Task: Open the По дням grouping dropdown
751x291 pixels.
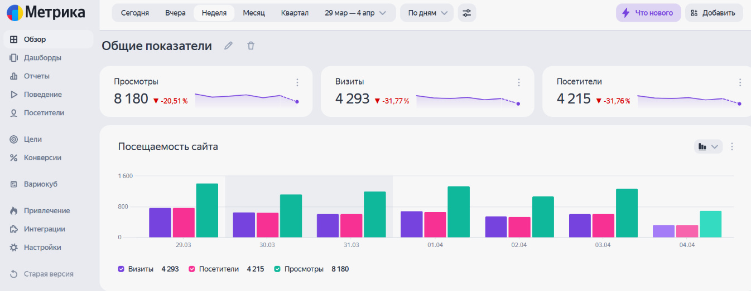Action: 427,13
